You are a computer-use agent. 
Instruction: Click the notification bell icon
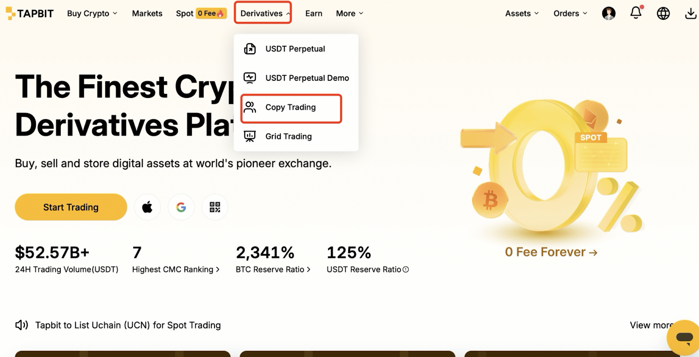(636, 13)
